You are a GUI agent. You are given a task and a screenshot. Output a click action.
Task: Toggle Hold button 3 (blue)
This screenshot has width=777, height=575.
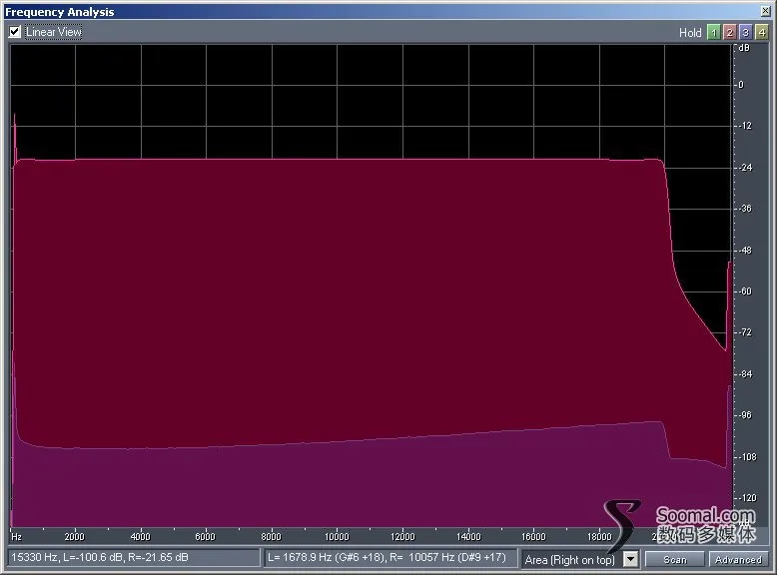745,33
